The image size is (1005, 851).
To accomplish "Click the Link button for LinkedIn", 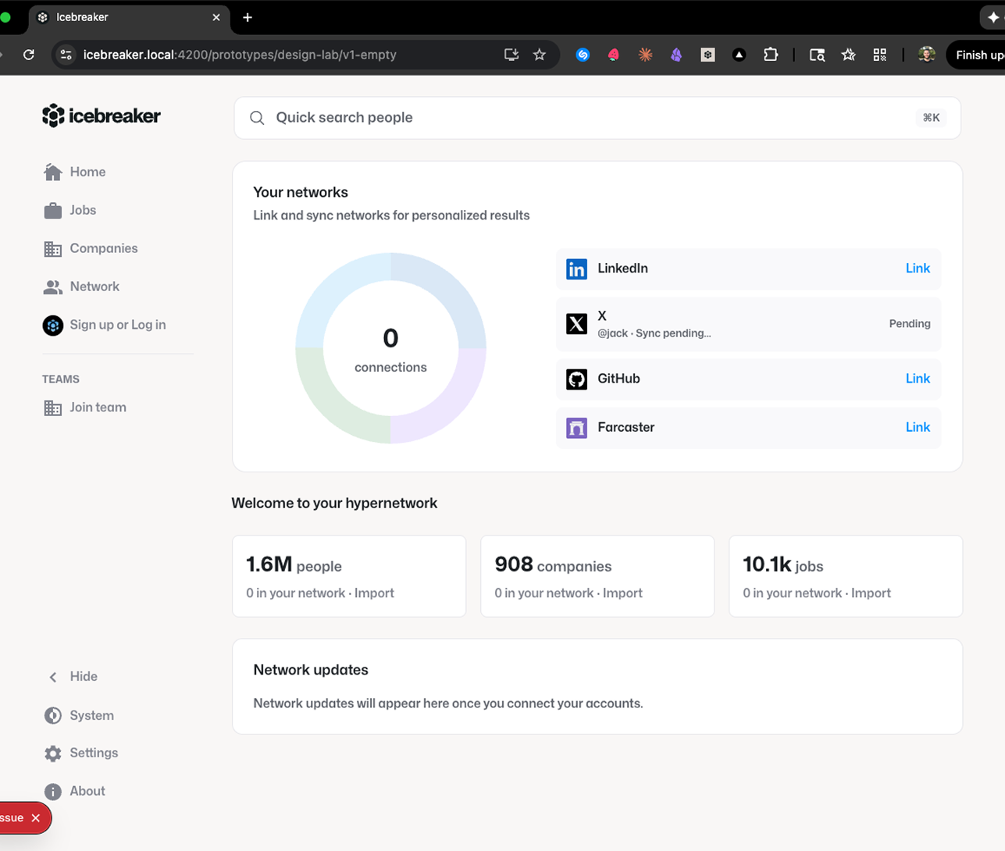I will click(918, 269).
